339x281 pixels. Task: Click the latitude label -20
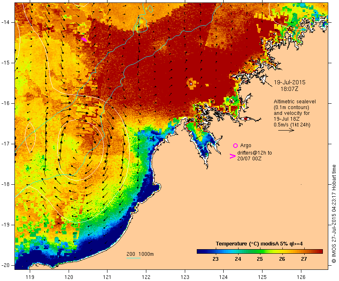click(x=5, y=265)
